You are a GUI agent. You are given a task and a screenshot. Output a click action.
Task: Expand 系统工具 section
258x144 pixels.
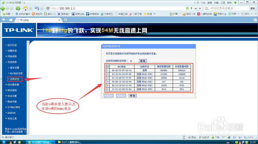pyautogui.click(x=12, y=119)
